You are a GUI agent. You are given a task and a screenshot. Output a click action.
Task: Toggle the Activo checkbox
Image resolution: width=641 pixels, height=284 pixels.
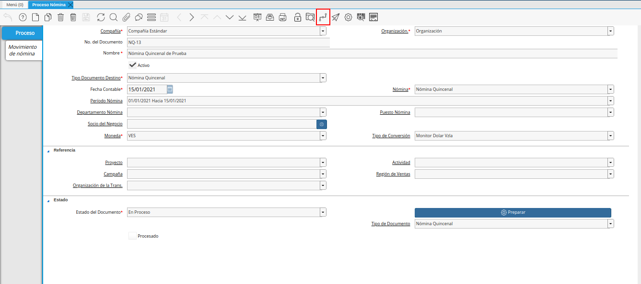click(x=133, y=65)
